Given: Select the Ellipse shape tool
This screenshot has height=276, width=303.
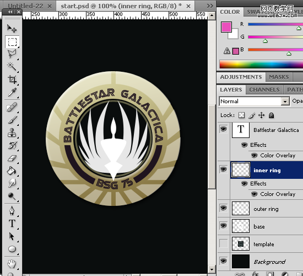Looking at the screenshot, I should coord(12,249).
